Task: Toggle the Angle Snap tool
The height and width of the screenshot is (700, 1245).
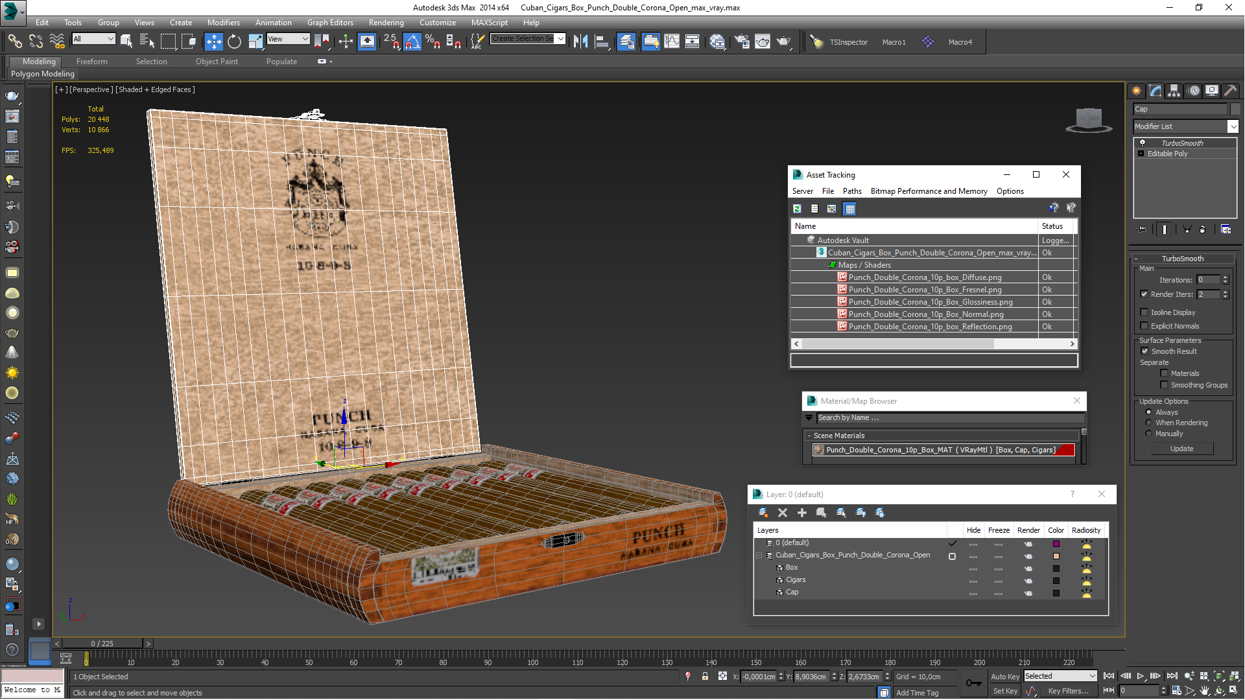Action: point(412,42)
